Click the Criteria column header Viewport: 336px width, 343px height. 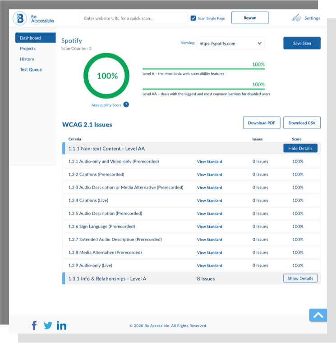point(74,139)
